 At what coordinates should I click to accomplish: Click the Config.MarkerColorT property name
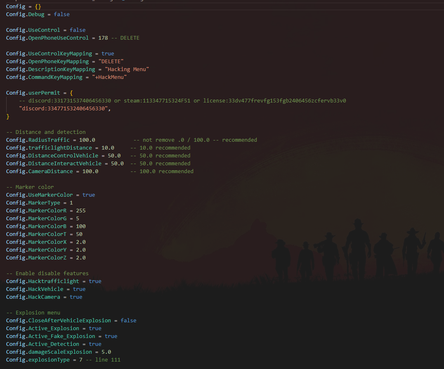tap(38, 234)
